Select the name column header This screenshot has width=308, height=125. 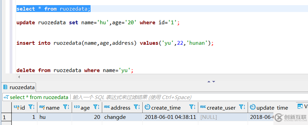point(54,107)
